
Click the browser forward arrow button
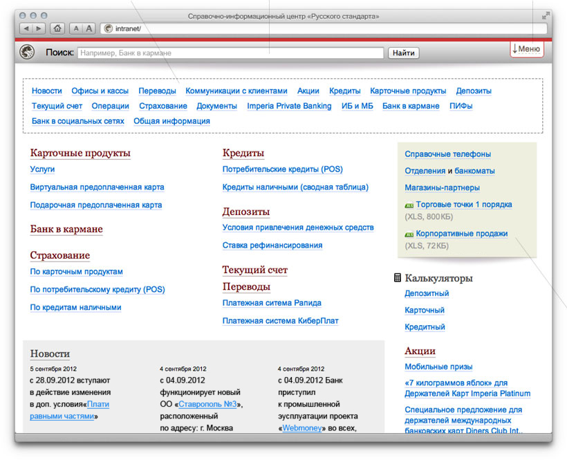point(38,28)
